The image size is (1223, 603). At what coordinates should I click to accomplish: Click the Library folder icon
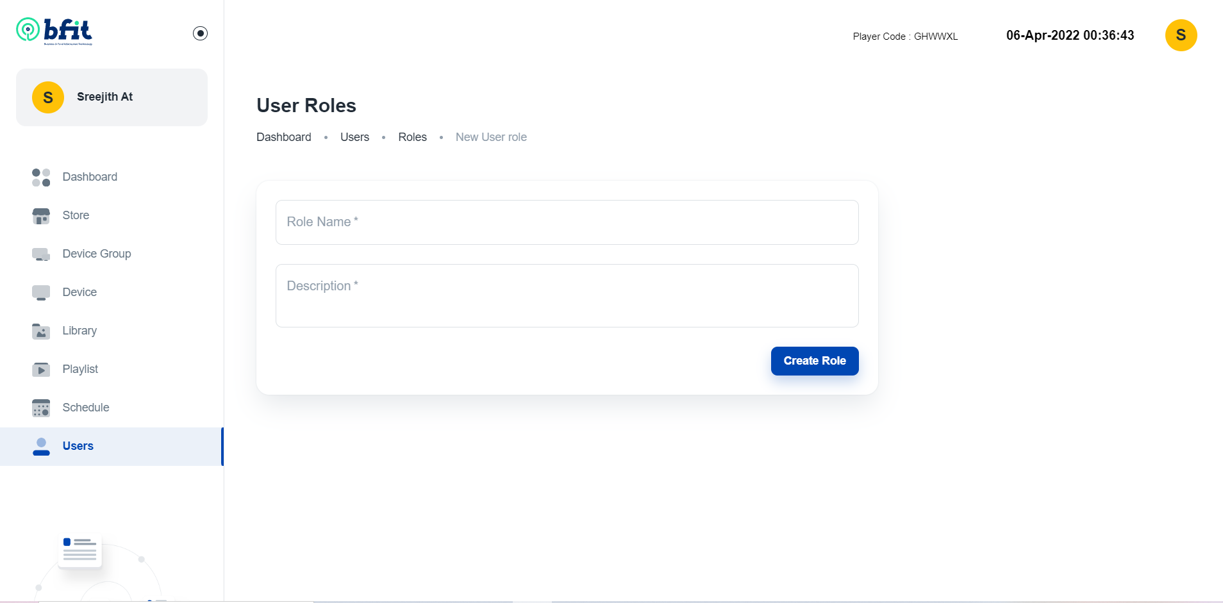41,331
